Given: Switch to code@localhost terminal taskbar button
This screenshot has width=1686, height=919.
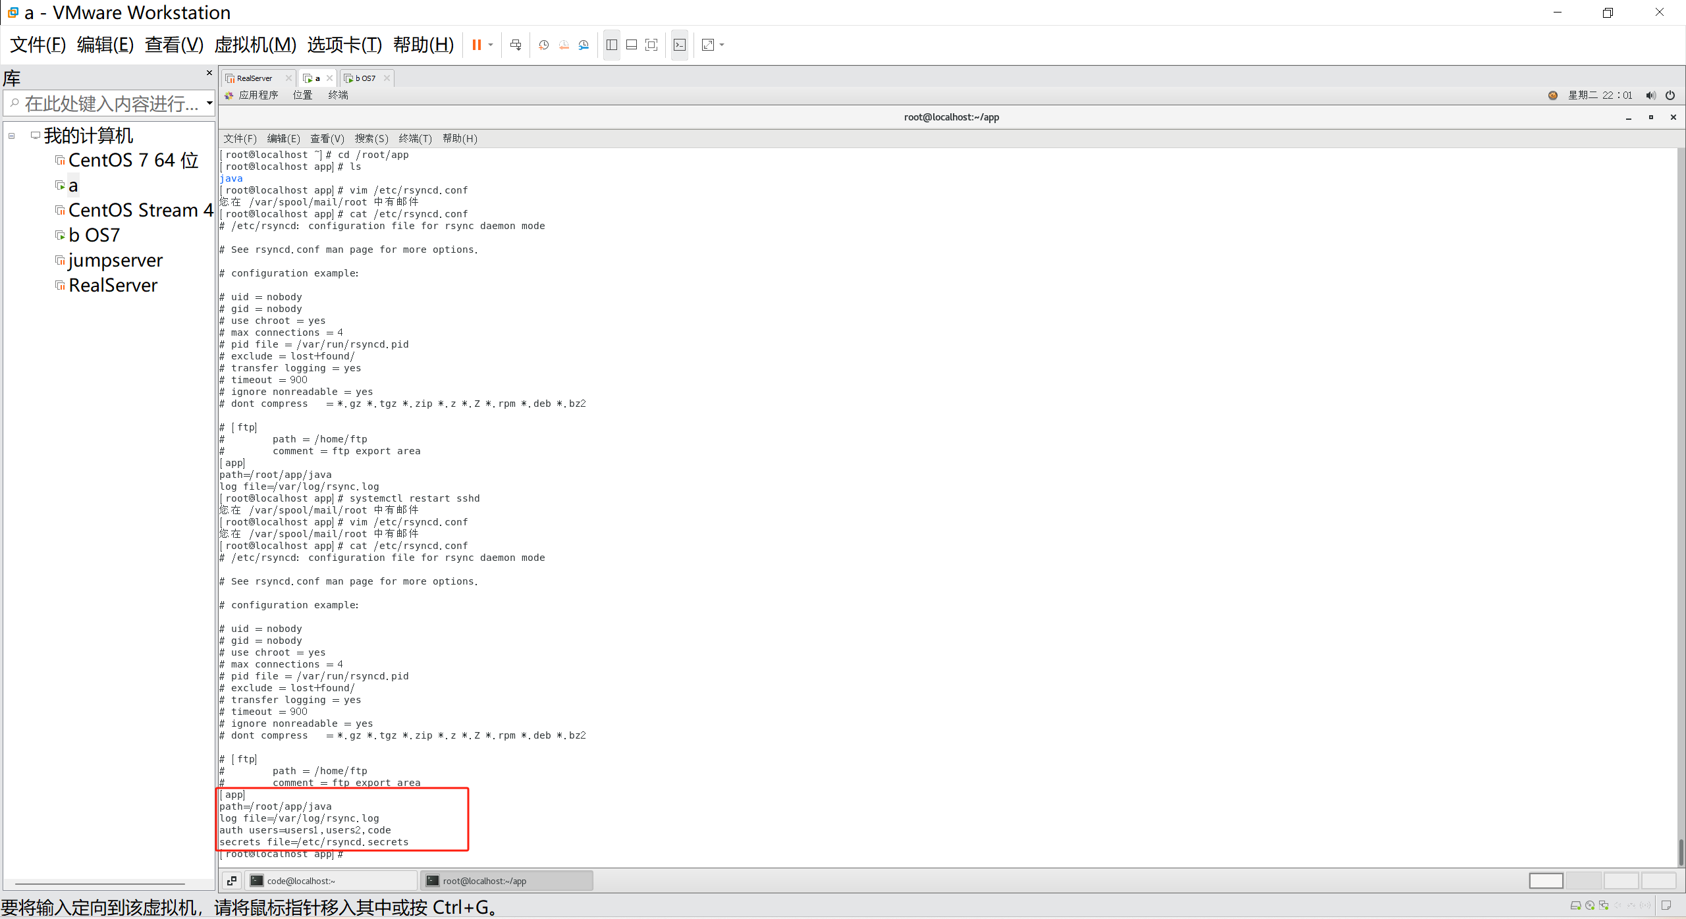Looking at the screenshot, I should pyautogui.click(x=331, y=881).
